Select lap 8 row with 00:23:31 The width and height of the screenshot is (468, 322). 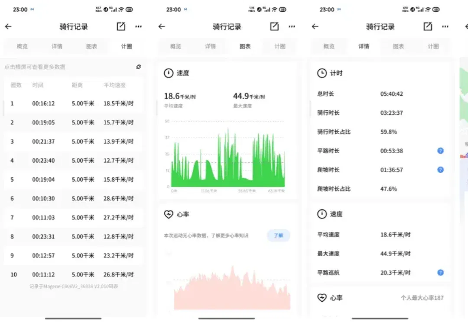[x=73, y=236]
